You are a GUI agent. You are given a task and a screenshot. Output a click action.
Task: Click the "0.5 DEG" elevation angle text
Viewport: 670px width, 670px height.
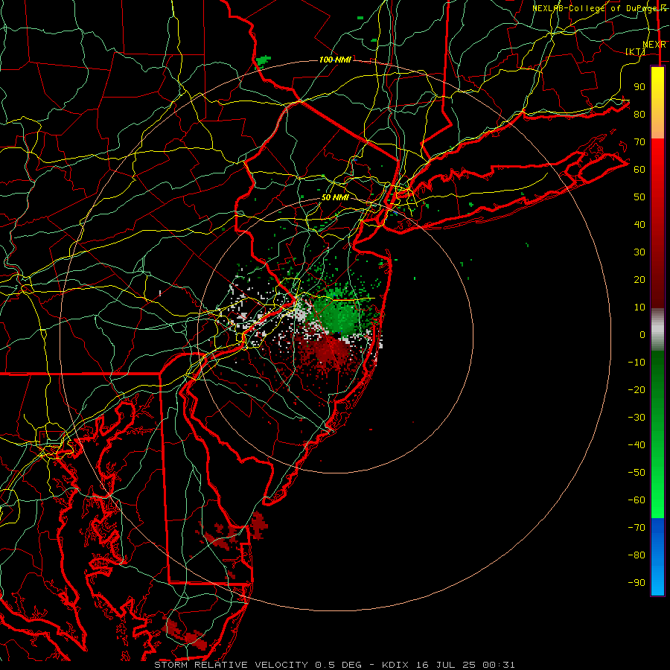click(339, 665)
